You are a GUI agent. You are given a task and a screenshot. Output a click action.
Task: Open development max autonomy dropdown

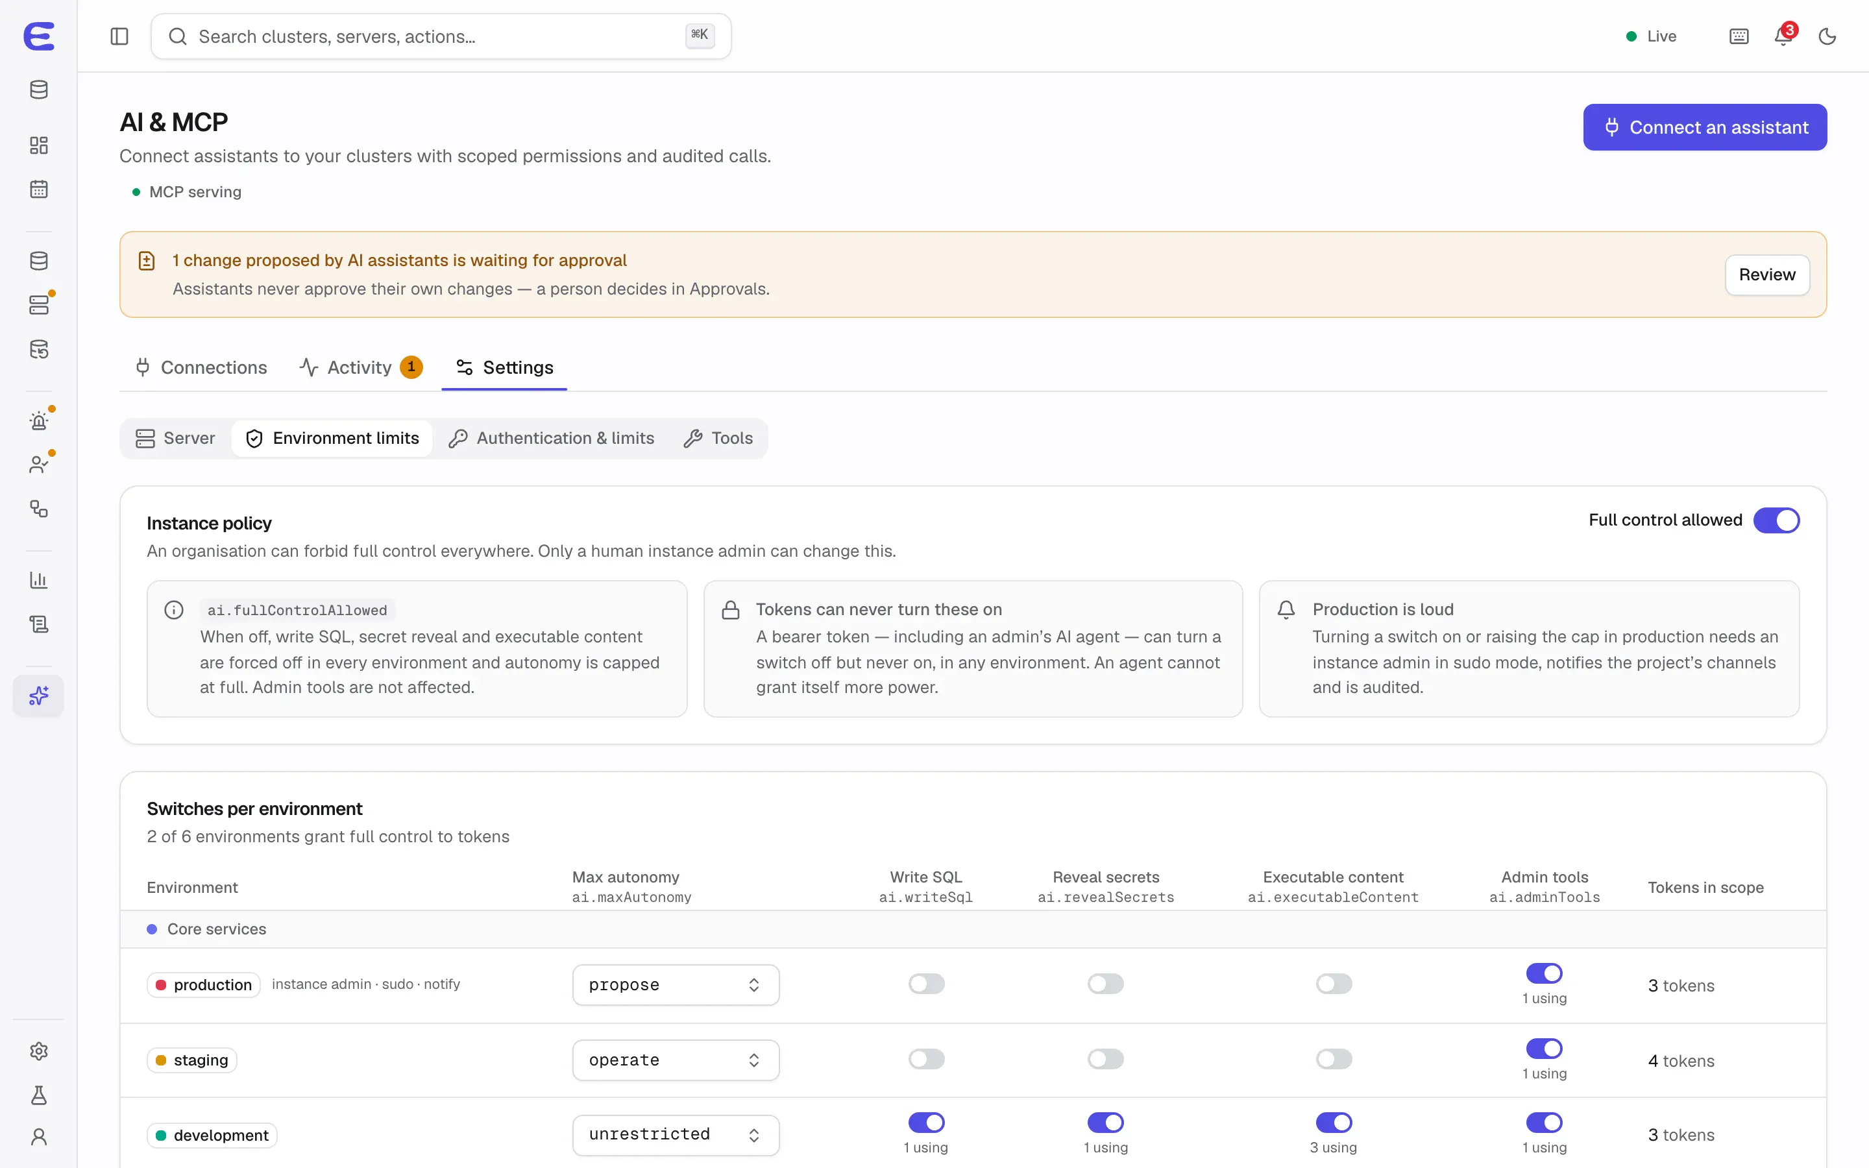click(x=675, y=1135)
